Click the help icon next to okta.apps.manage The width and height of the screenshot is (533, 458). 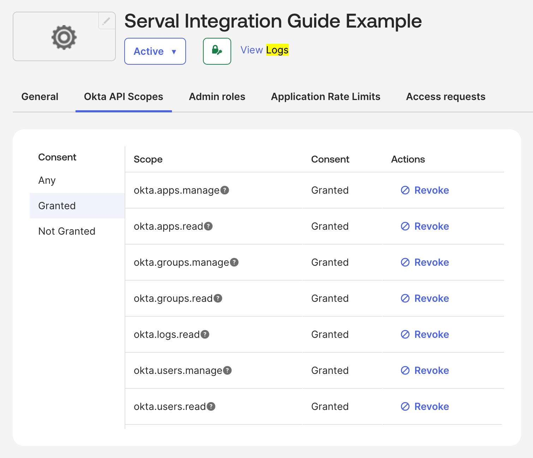(x=225, y=190)
